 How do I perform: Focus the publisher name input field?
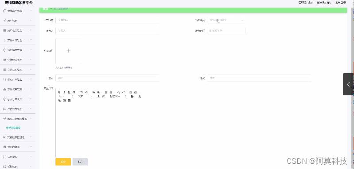point(108,31)
